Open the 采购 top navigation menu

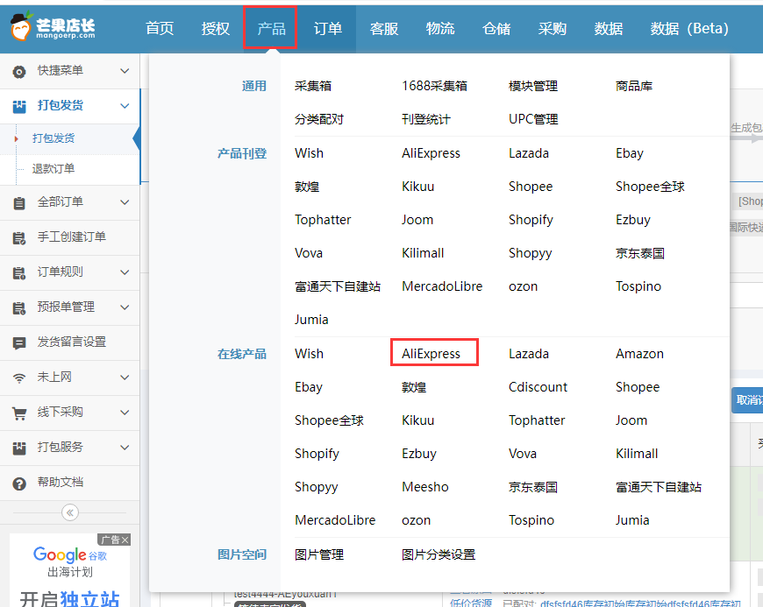553,28
